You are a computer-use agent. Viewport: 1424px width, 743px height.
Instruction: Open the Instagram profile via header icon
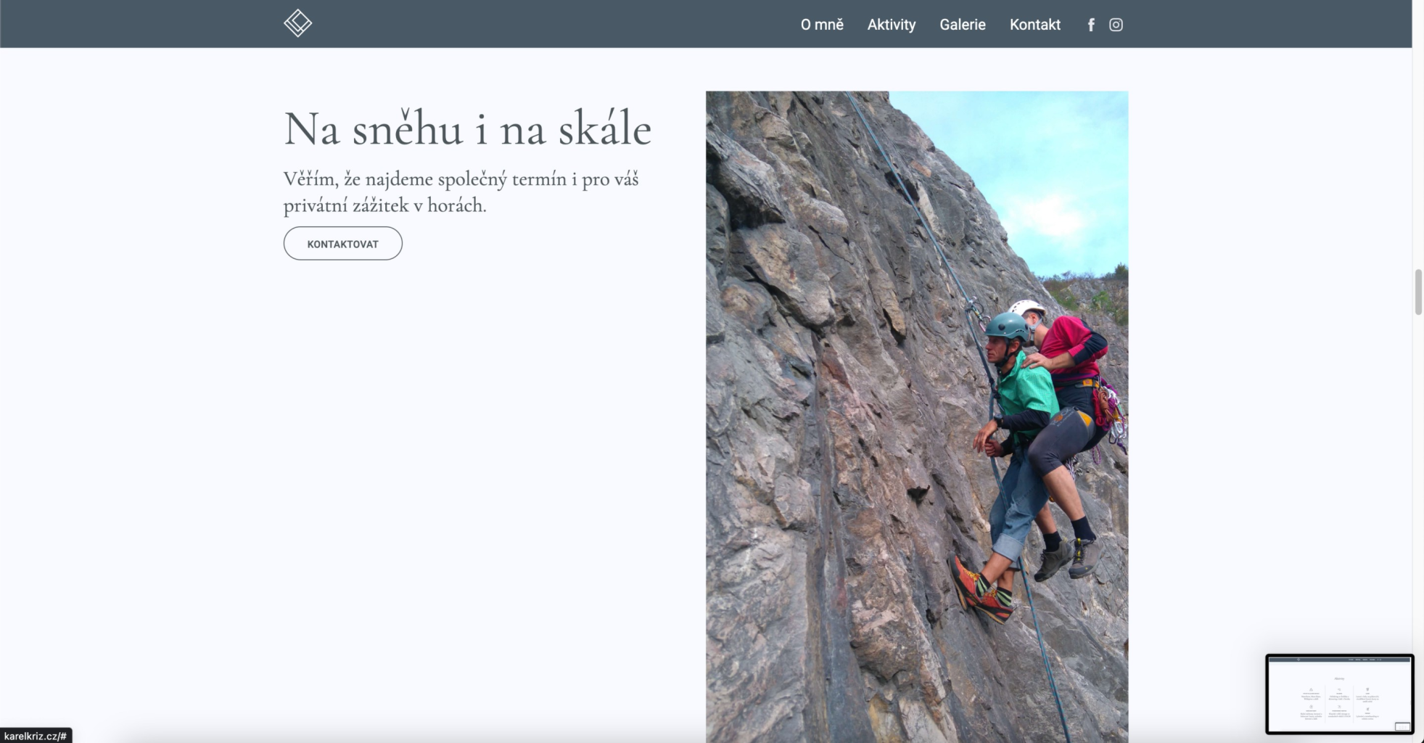(x=1116, y=25)
